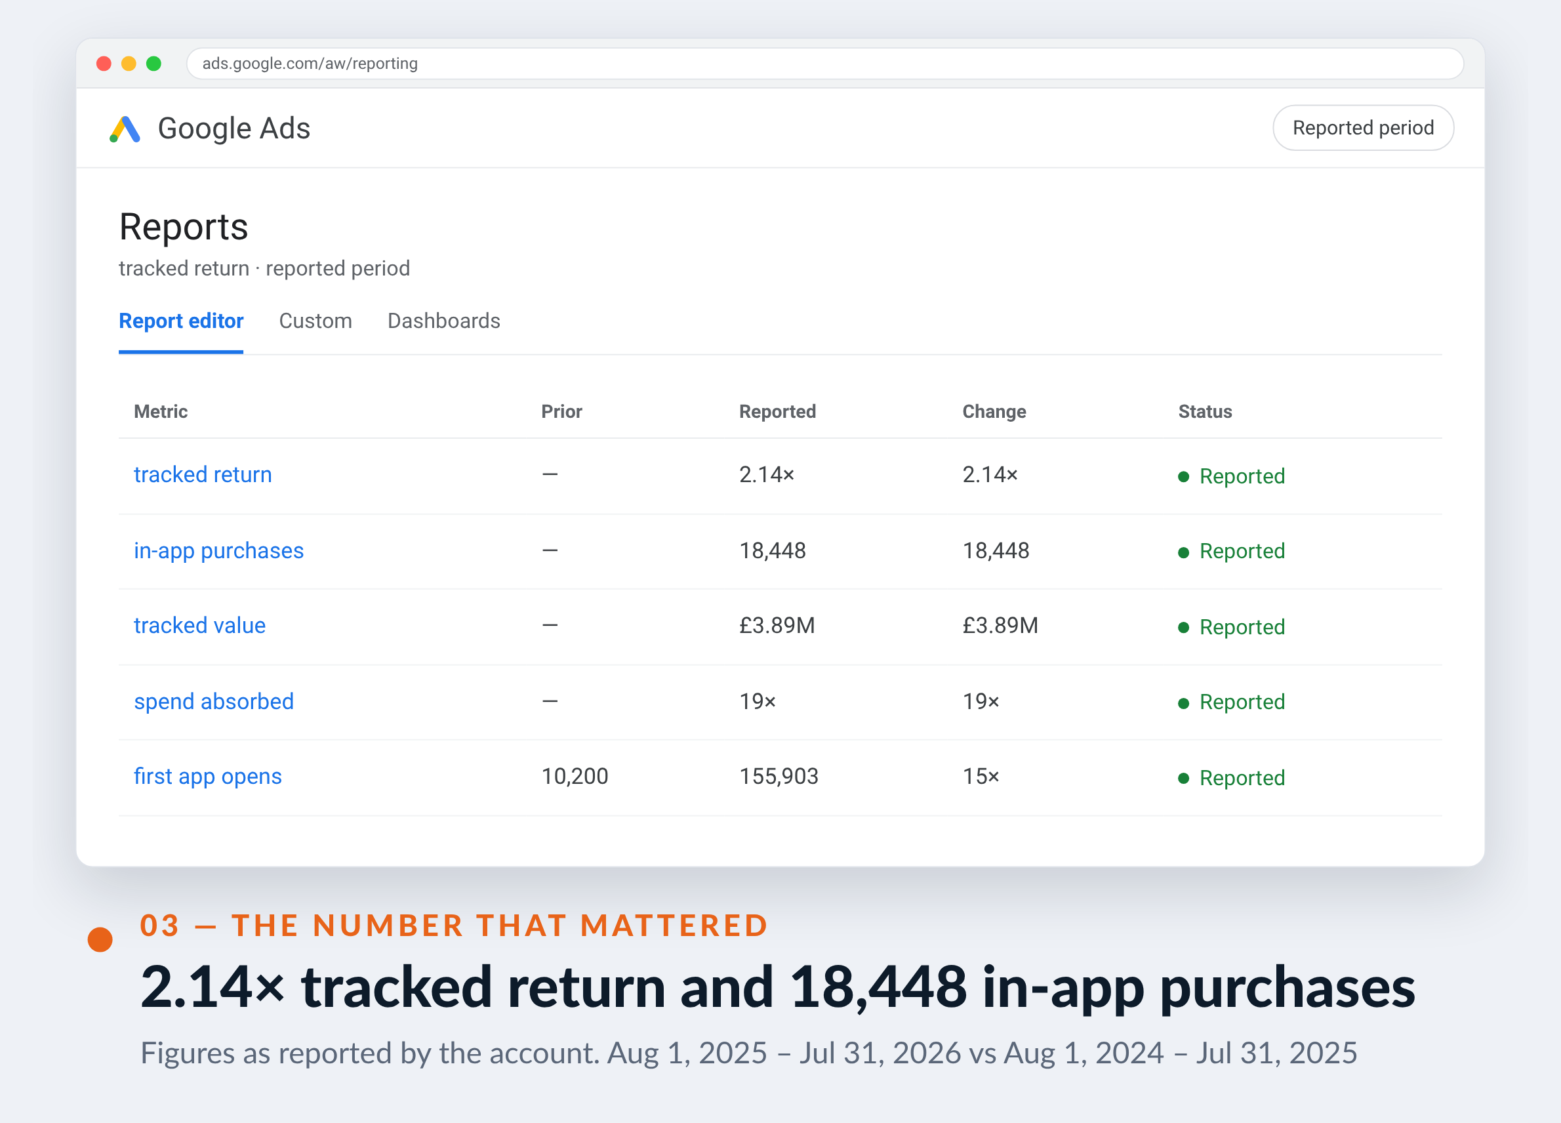Click the Change value £3.89M for tracked value

pyautogui.click(x=1000, y=625)
